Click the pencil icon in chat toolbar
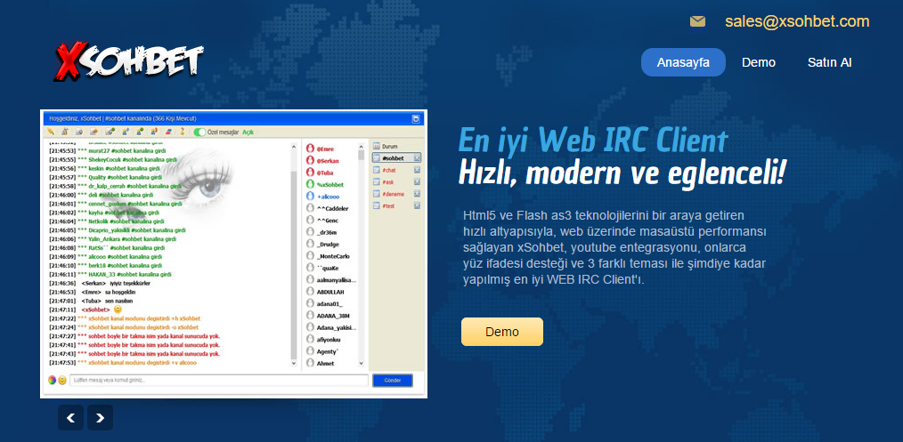 pyautogui.click(x=51, y=132)
